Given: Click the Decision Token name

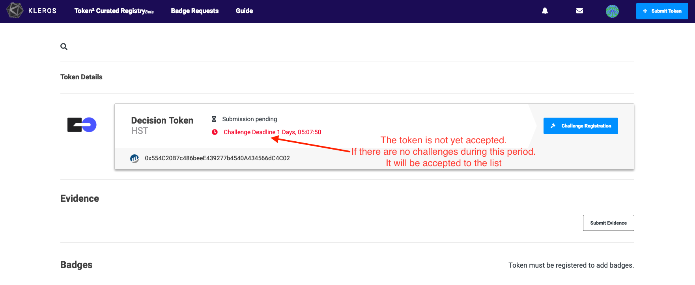Looking at the screenshot, I should [x=162, y=120].
